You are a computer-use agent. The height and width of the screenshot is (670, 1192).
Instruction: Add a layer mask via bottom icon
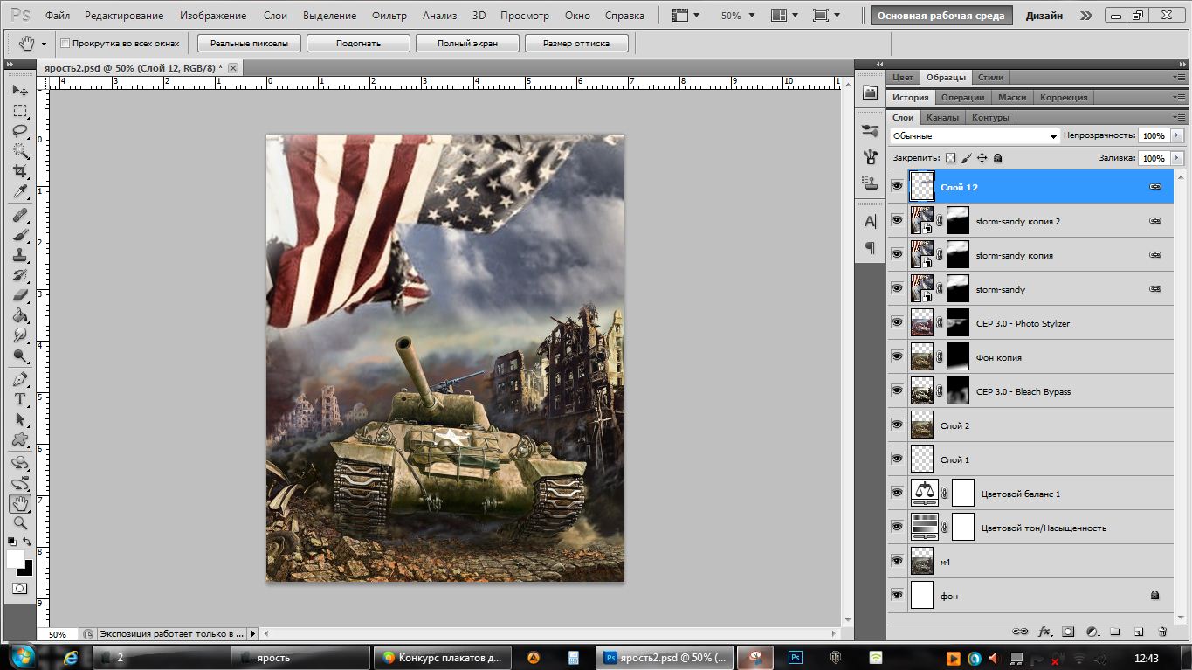point(1068,631)
